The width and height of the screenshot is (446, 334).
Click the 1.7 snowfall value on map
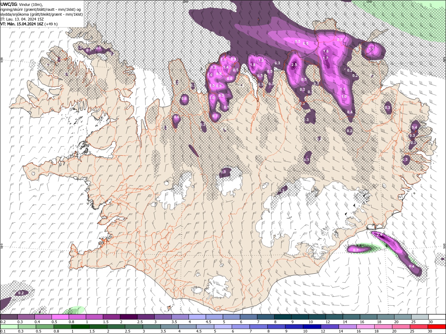(x=326, y=58)
